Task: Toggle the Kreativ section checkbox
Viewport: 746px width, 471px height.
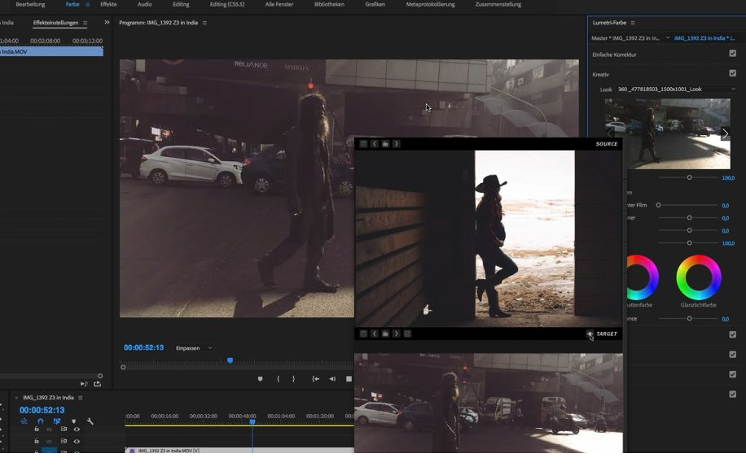Action: click(x=733, y=73)
